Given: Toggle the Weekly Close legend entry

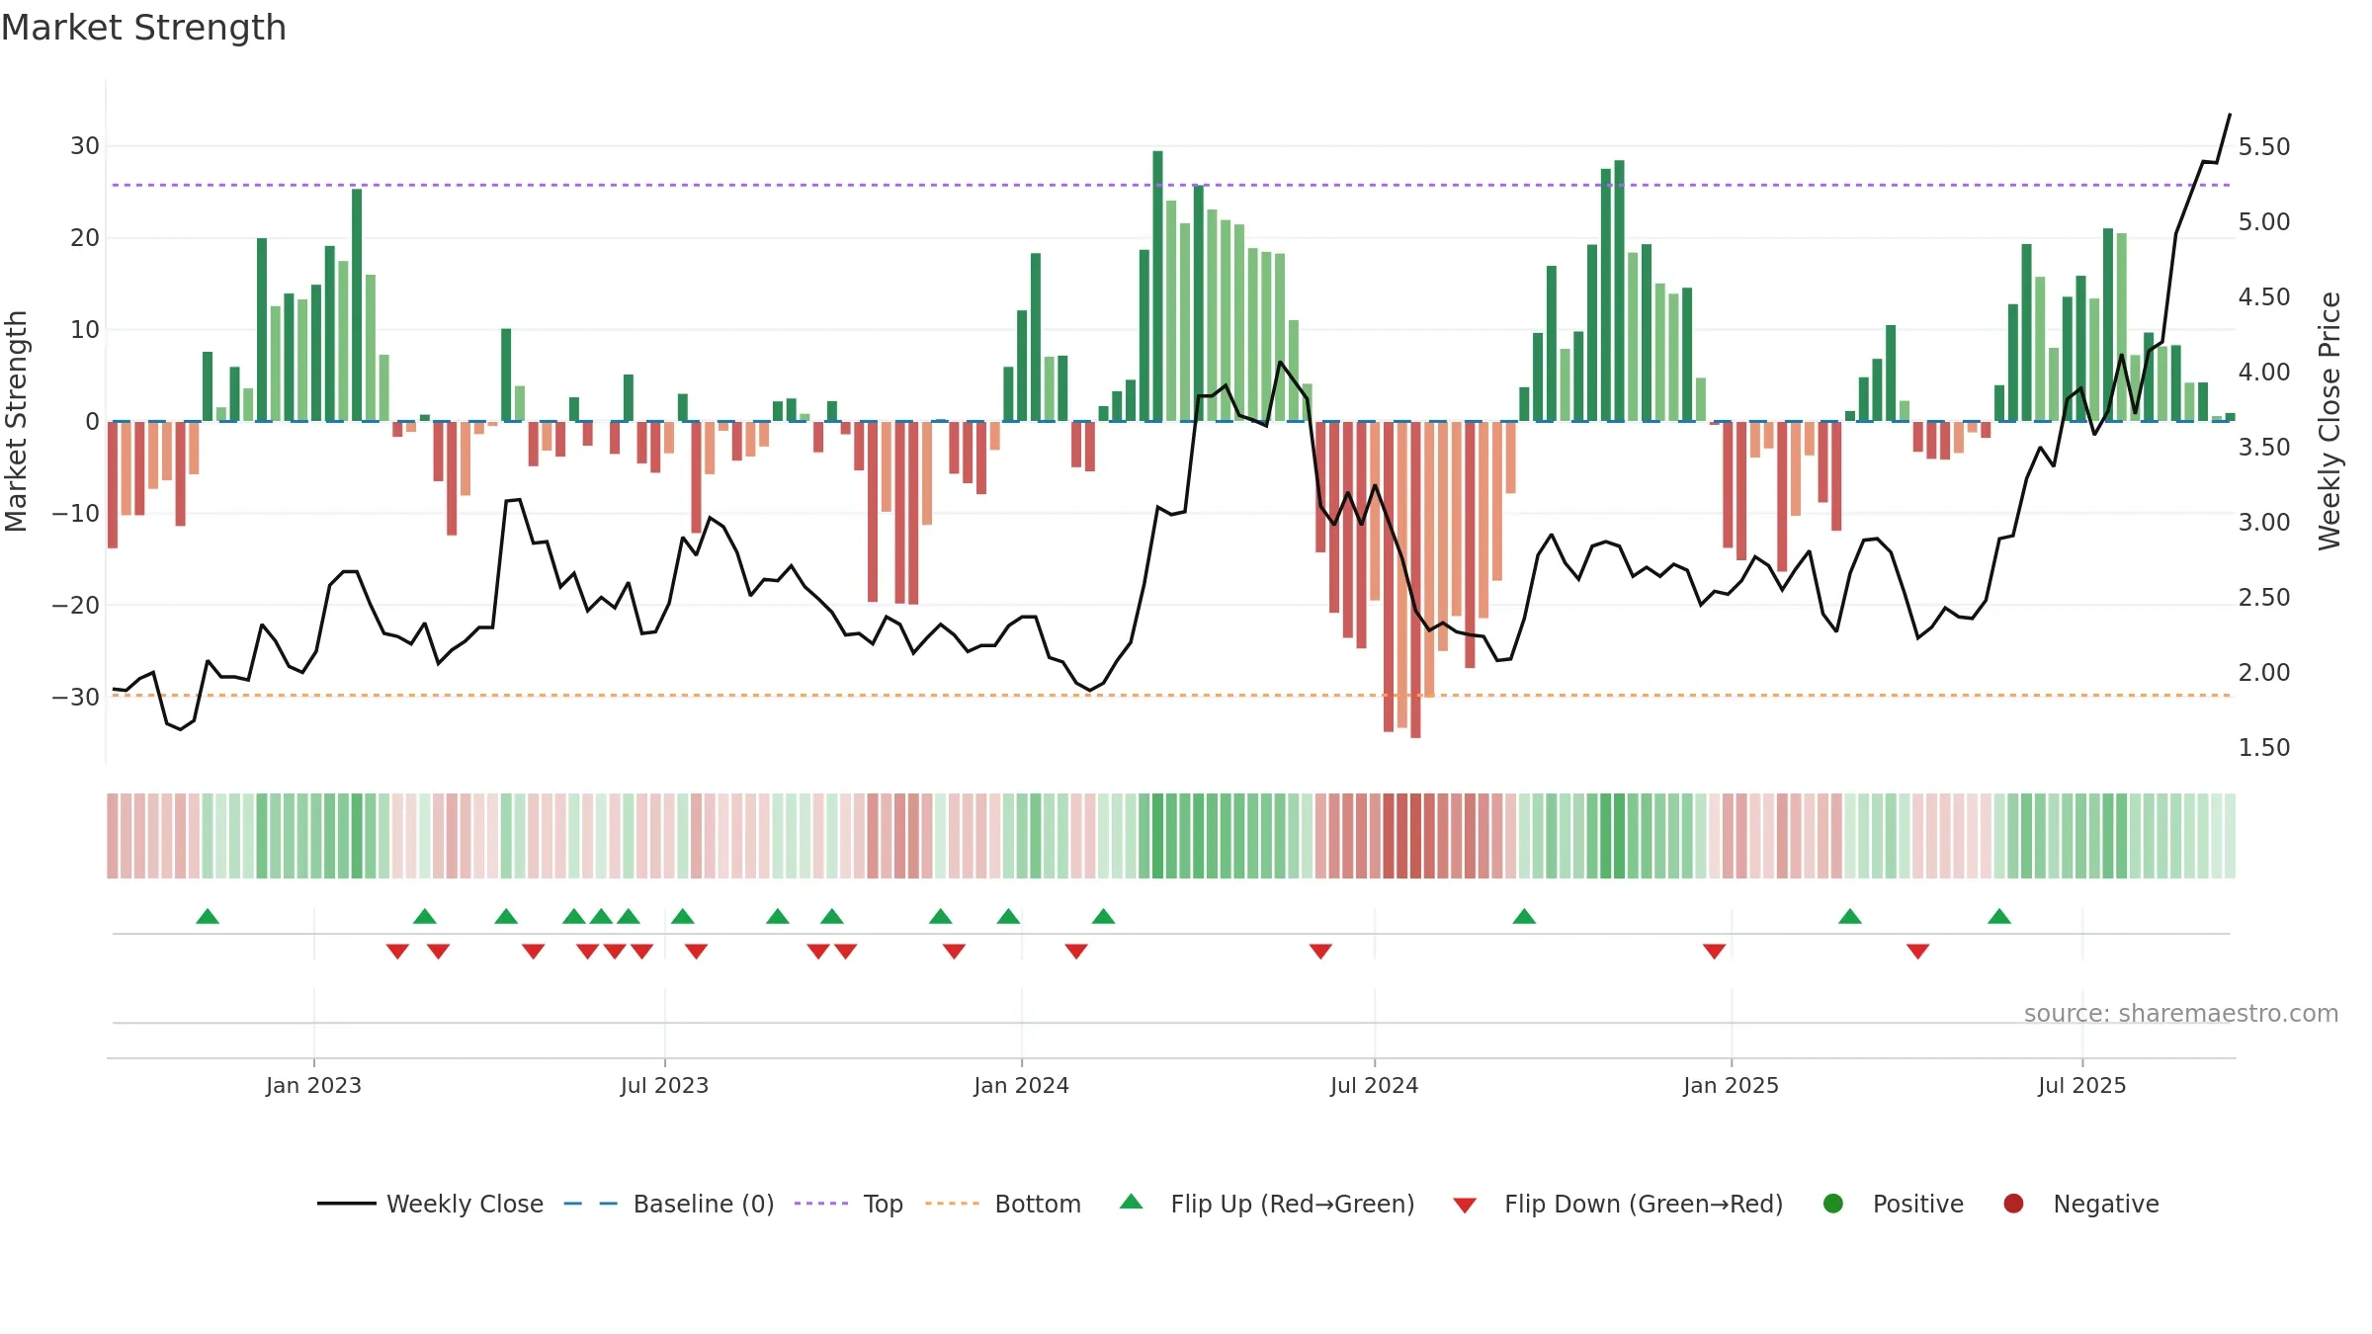Looking at the screenshot, I should 431,1204.
